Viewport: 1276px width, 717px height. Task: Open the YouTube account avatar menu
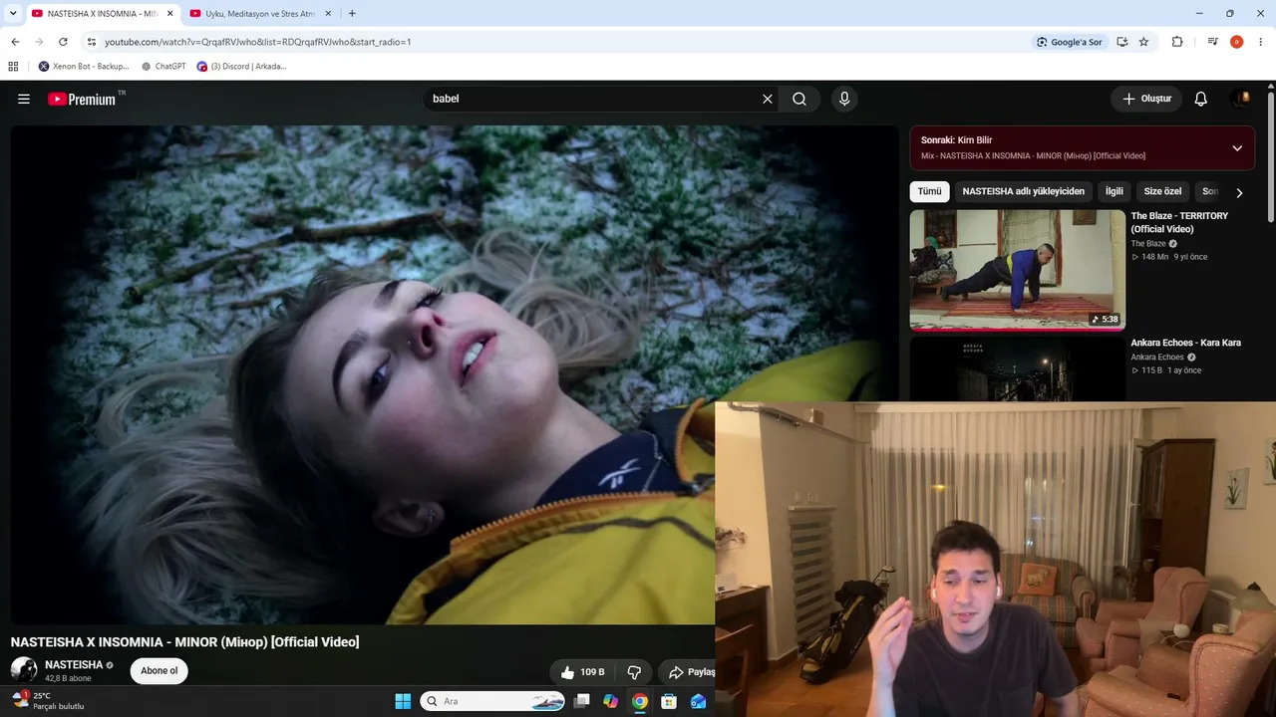click(1242, 99)
